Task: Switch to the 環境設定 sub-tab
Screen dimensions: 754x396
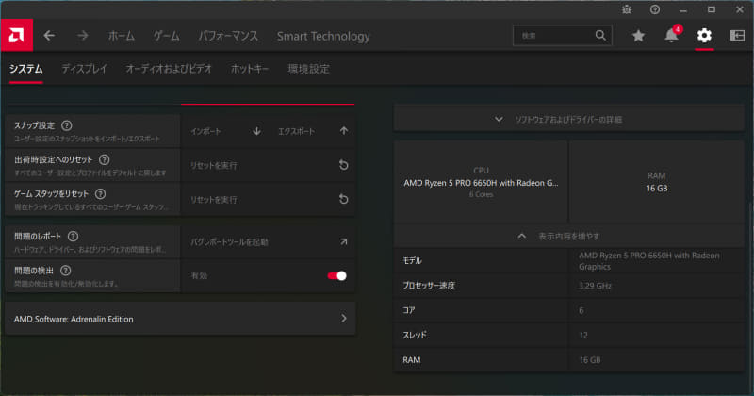Action: (x=309, y=69)
